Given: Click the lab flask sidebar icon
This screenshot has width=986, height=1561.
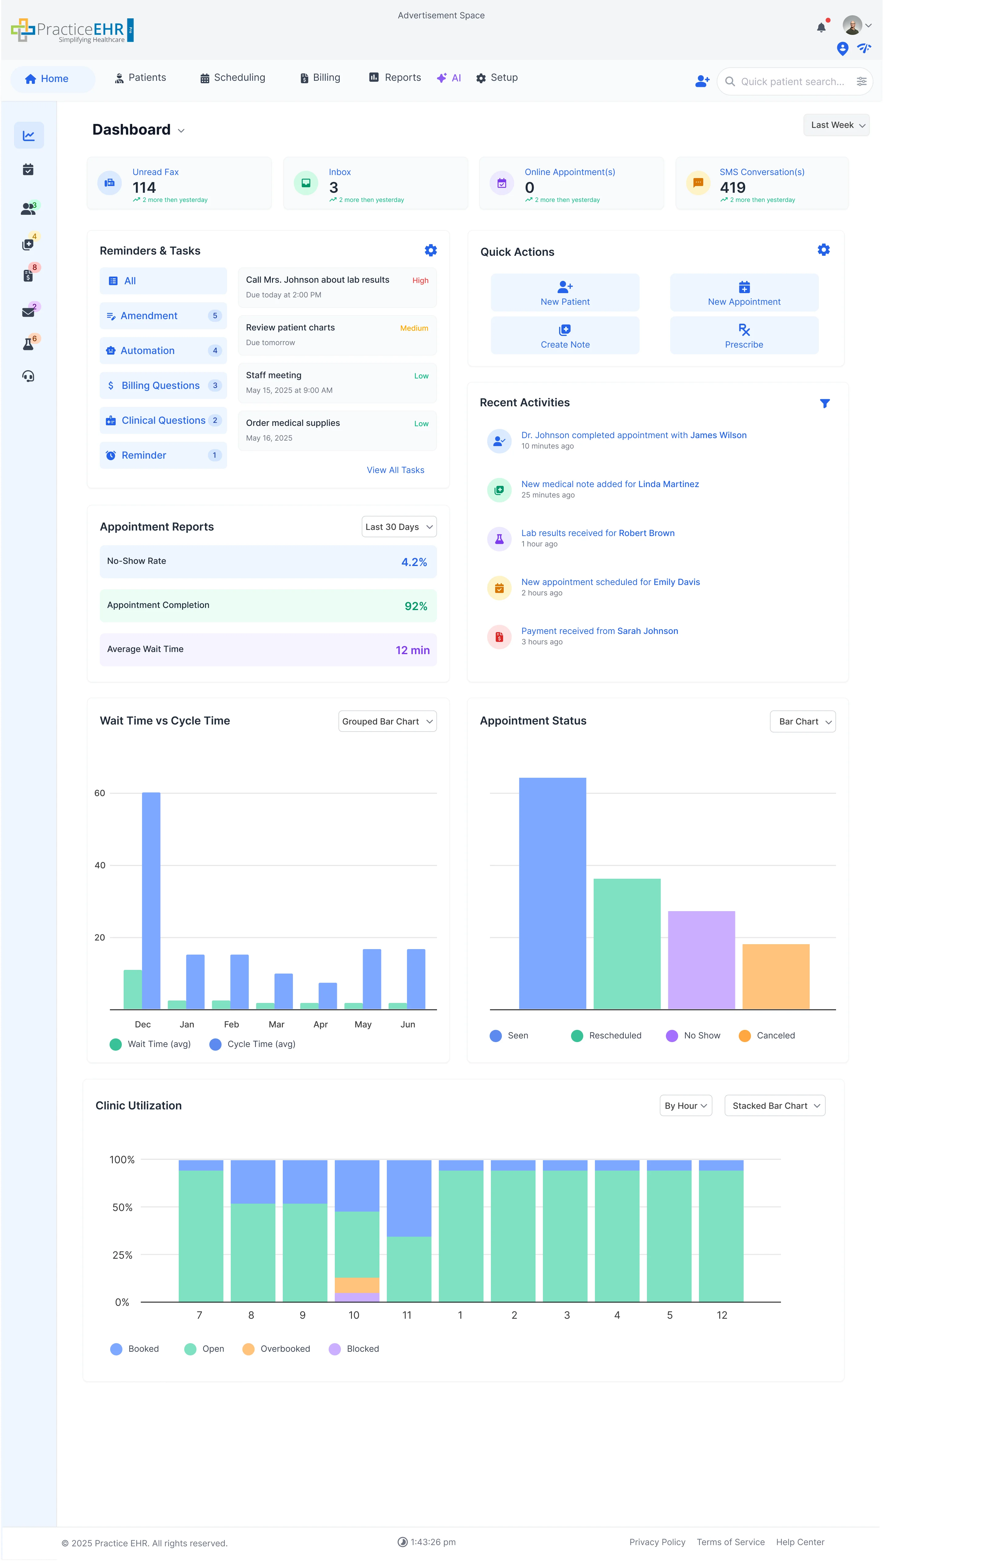Looking at the screenshot, I should (28, 344).
